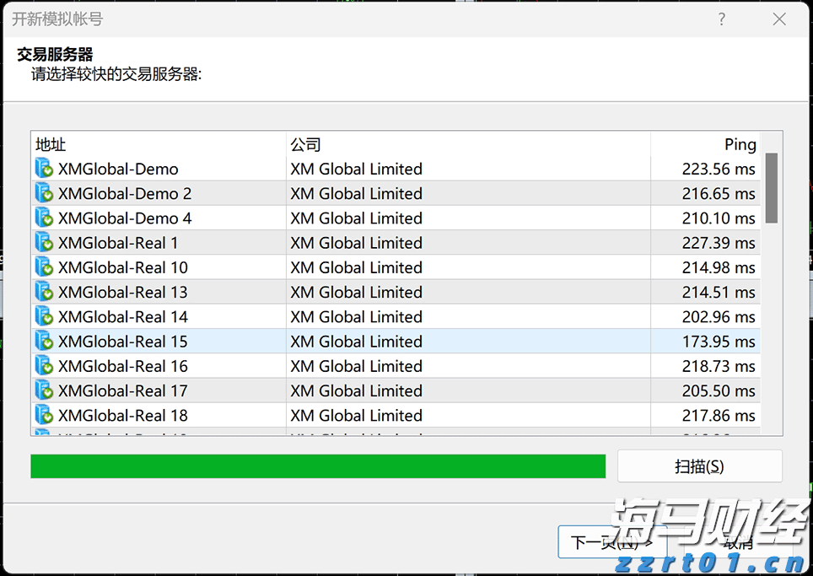
Task: Open the dialog help via the question mark
Action: [721, 19]
